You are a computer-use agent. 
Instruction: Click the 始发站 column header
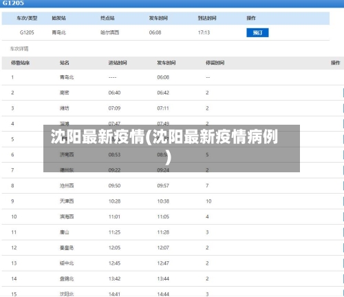[x=58, y=18]
